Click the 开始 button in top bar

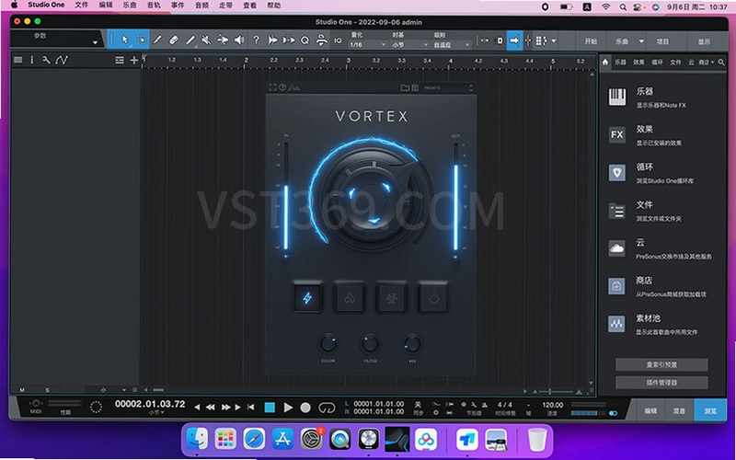coord(591,41)
